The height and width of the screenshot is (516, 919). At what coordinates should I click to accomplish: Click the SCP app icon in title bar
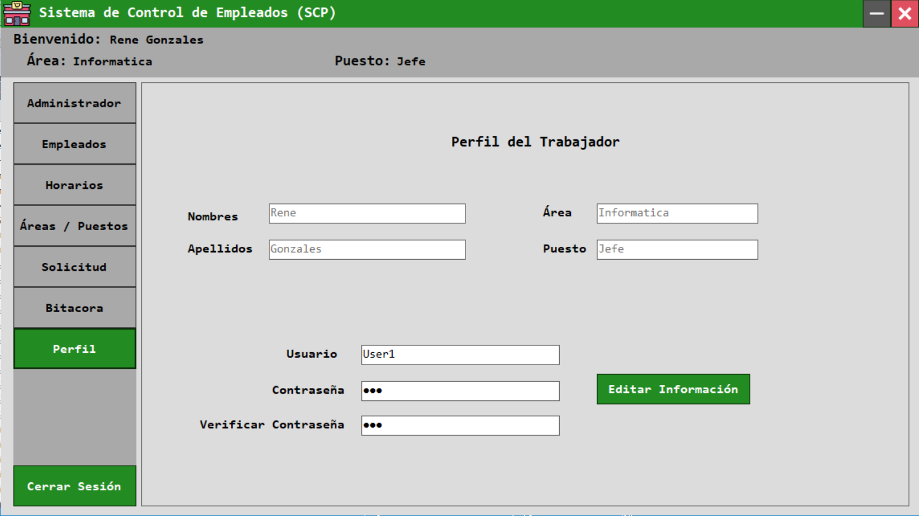17,13
